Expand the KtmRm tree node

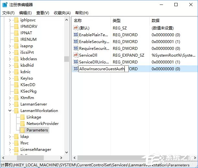(10, 98)
